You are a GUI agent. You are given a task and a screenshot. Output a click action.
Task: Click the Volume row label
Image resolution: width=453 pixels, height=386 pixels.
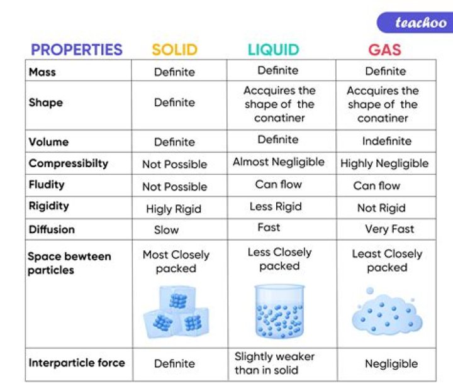[x=48, y=142]
